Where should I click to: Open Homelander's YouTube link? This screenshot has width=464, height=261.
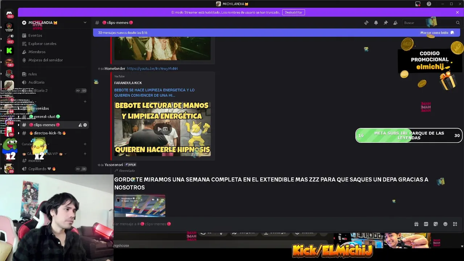point(152,69)
